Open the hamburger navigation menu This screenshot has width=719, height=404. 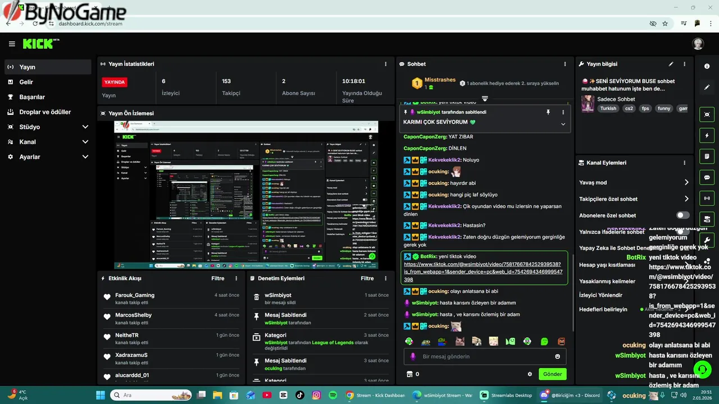pos(12,44)
